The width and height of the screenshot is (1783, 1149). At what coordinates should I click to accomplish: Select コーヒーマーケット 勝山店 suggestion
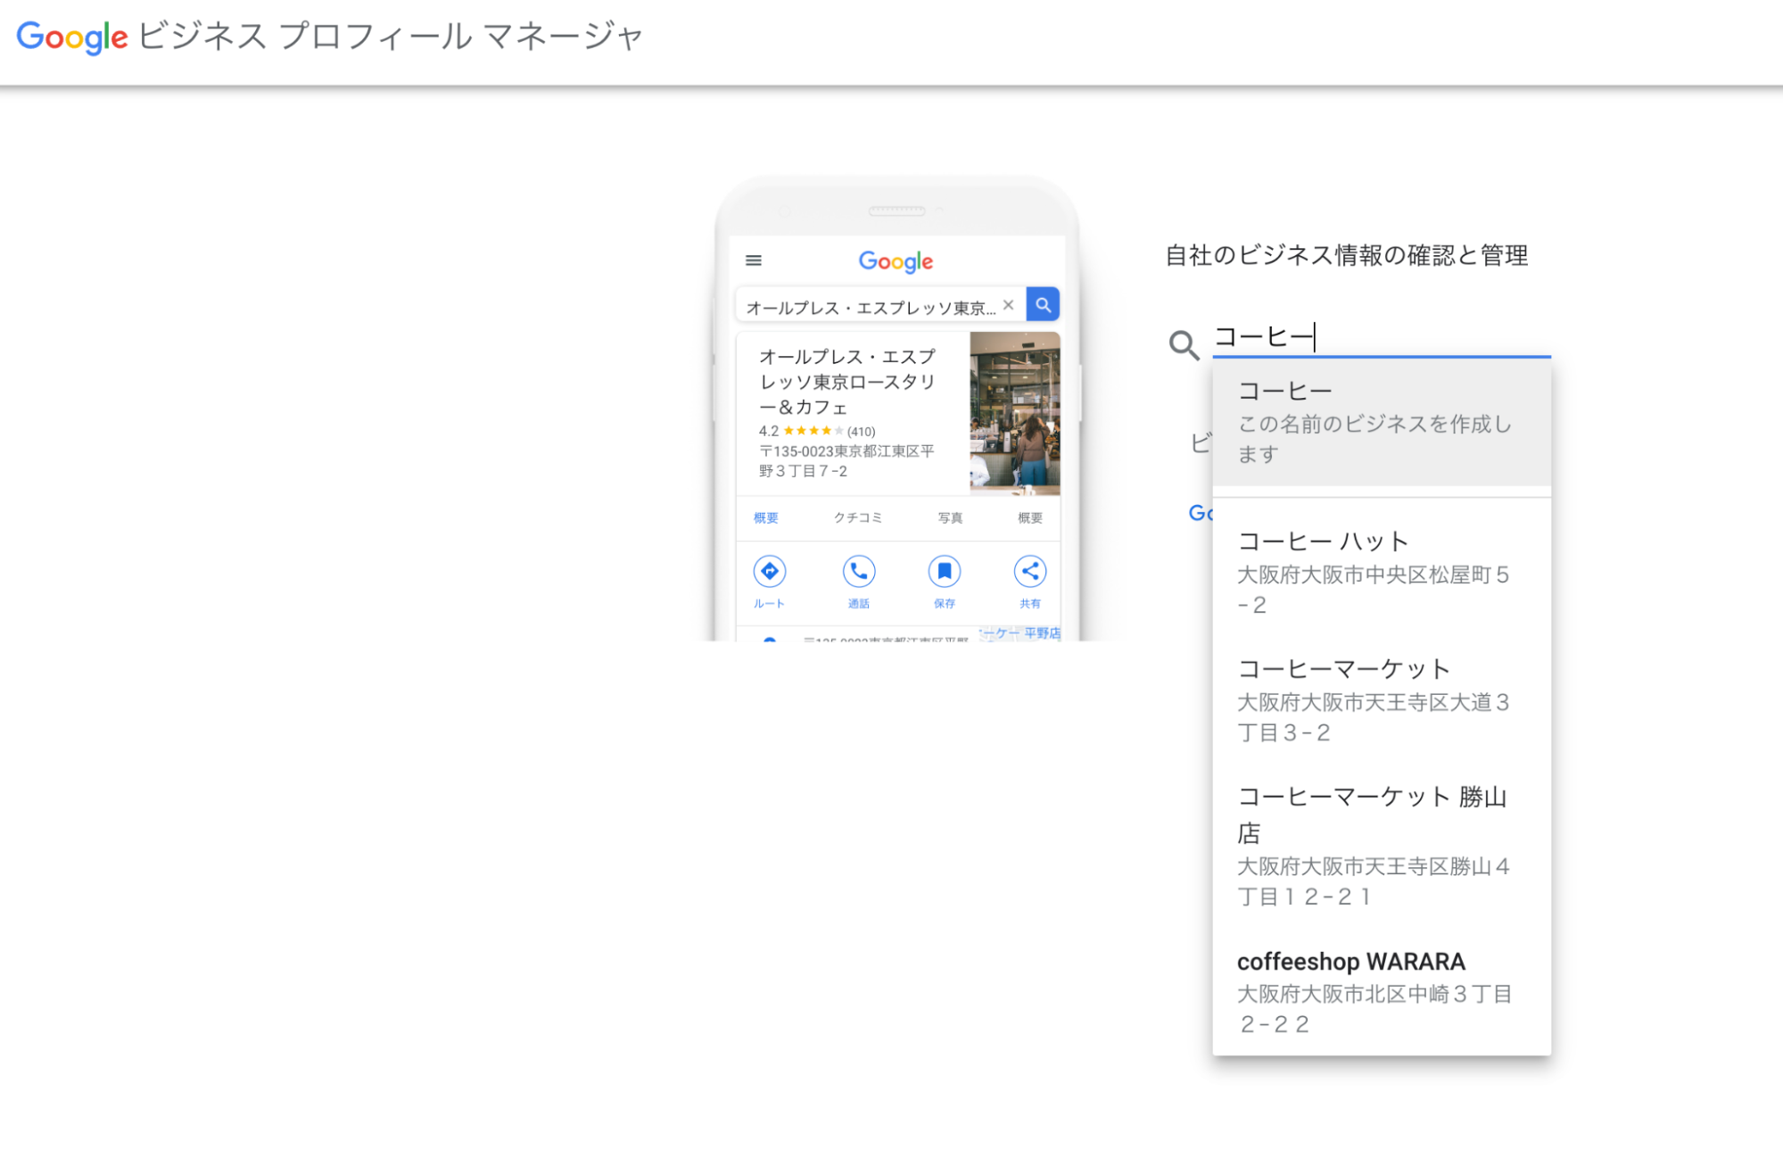[1382, 845]
